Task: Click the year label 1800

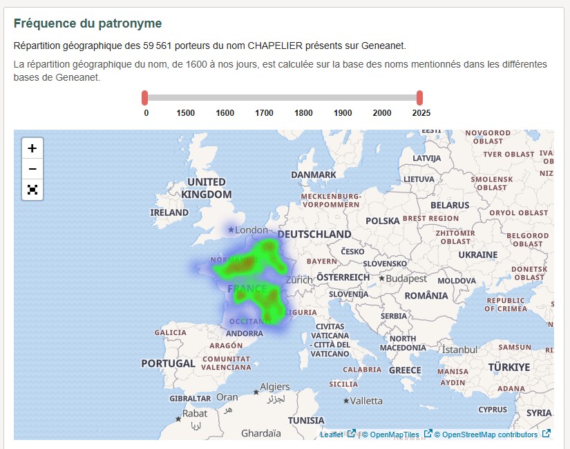Action: [305, 112]
